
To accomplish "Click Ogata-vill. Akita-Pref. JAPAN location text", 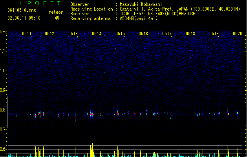I will tap(154, 9).
